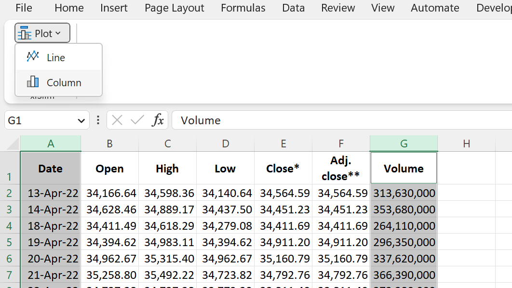Click the cancel X icon in formula bar
Image resolution: width=512 pixels, height=288 pixels.
tap(117, 120)
